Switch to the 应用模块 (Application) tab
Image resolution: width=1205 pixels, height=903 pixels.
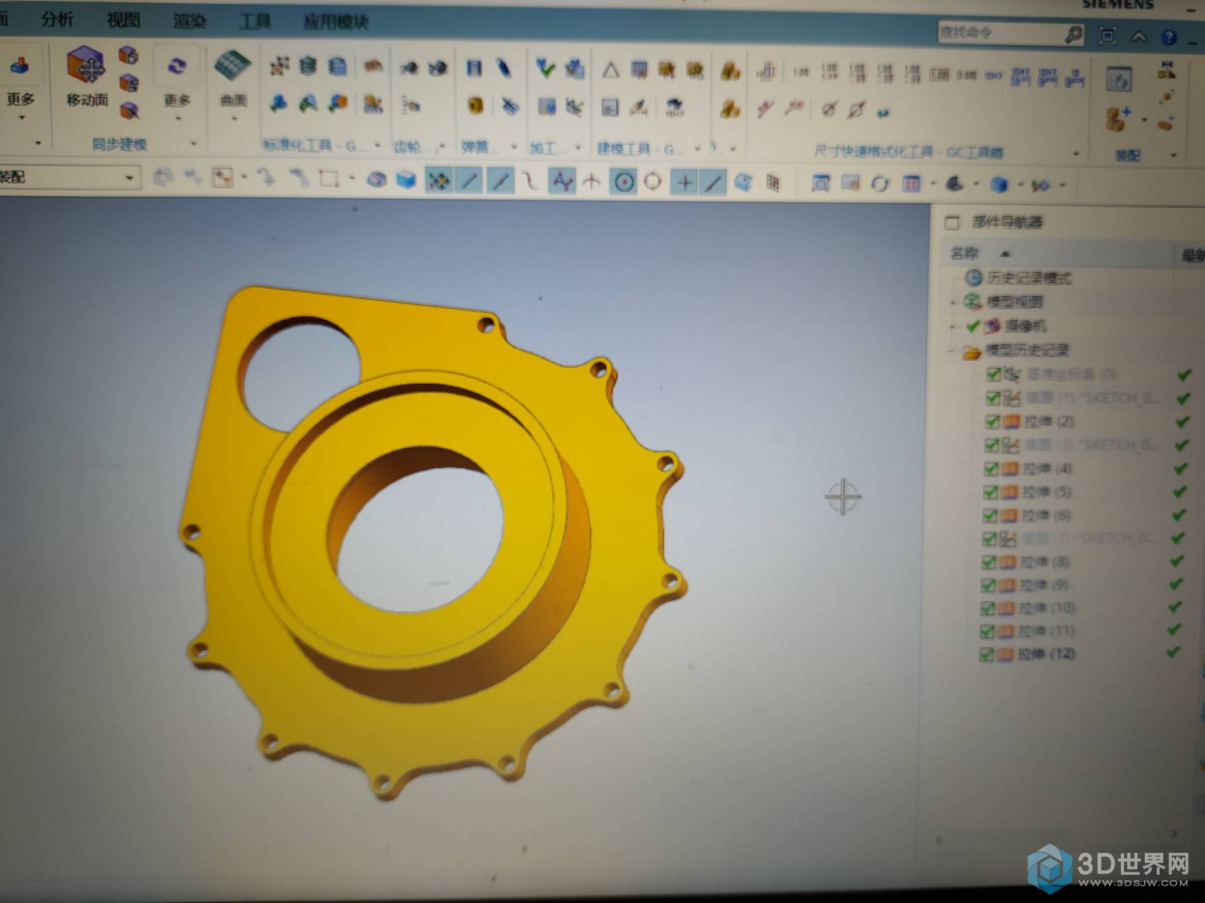[x=336, y=23]
